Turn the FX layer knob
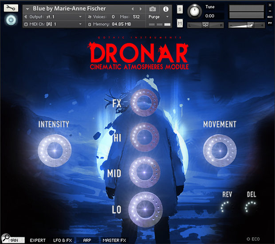 point(144,103)
